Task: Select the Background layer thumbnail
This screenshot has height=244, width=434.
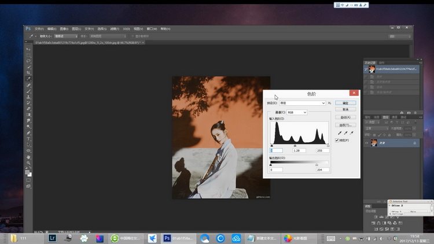Action: [374, 143]
